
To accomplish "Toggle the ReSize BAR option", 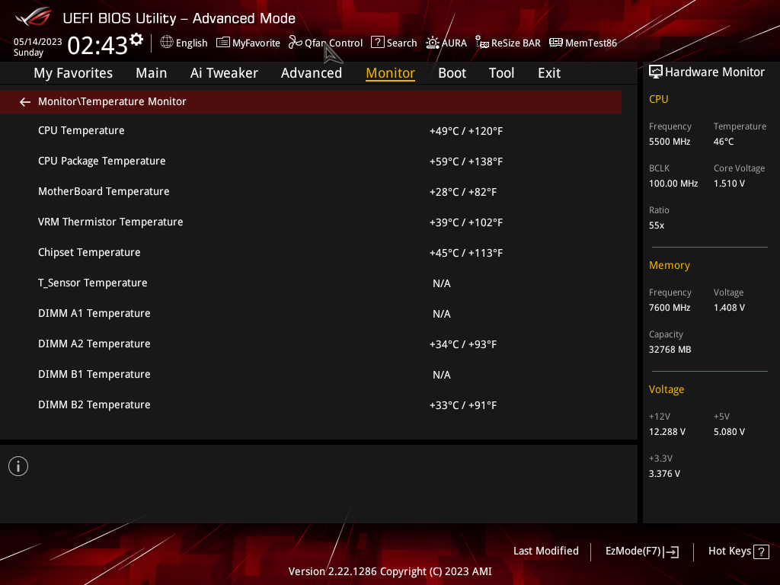I will tap(508, 43).
